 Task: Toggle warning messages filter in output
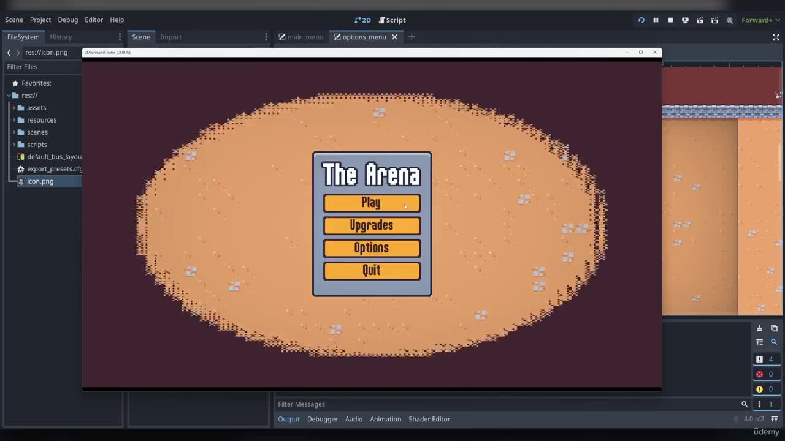coord(766,389)
